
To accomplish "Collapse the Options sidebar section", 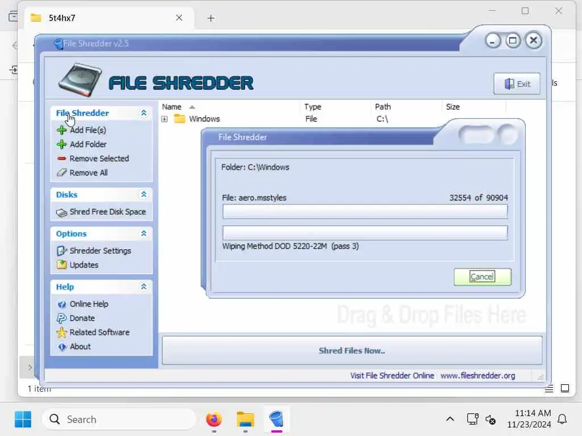I will tap(144, 233).
